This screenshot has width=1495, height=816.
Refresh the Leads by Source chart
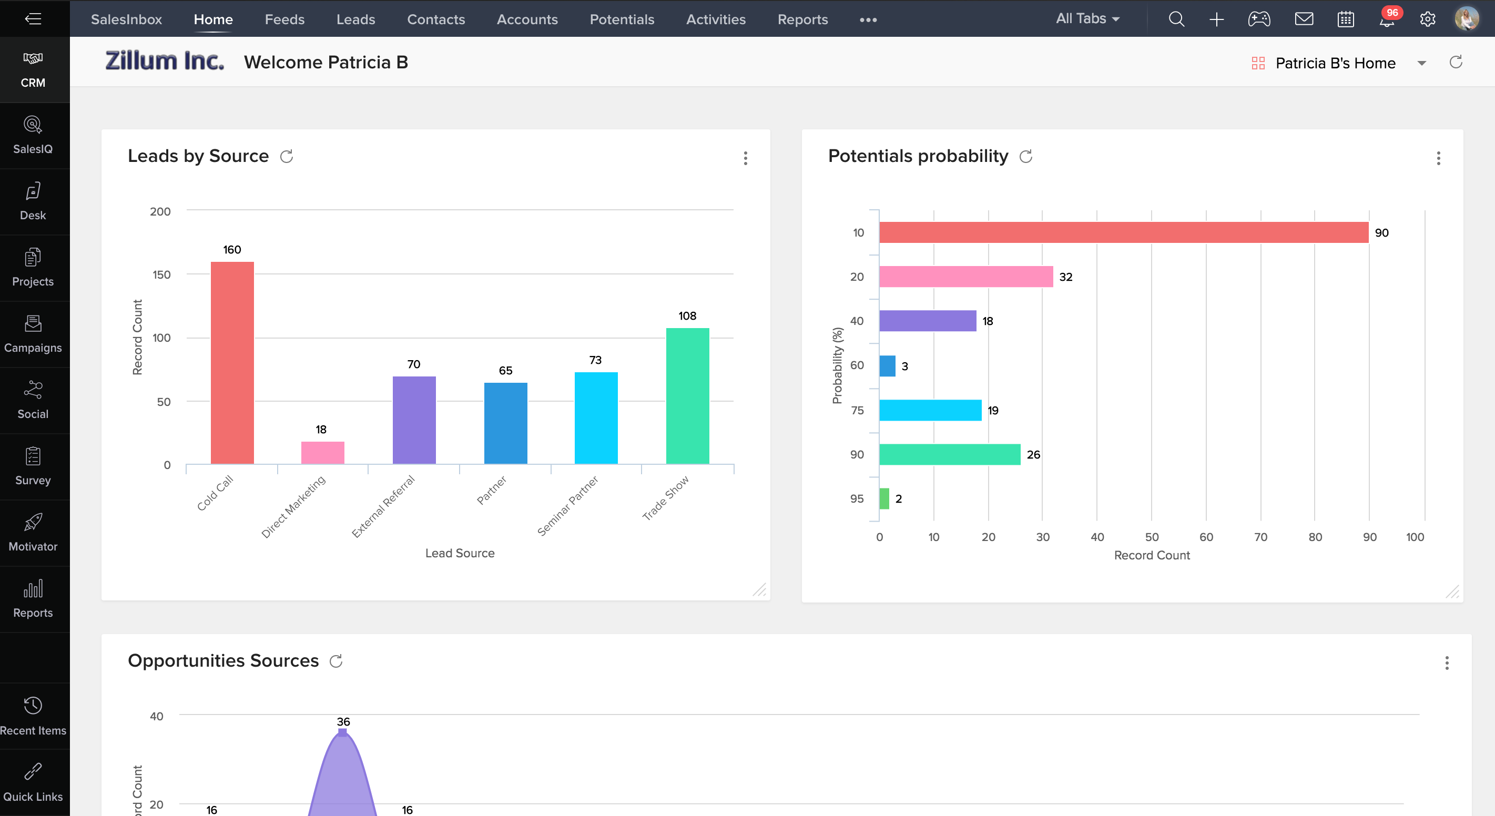click(x=288, y=156)
